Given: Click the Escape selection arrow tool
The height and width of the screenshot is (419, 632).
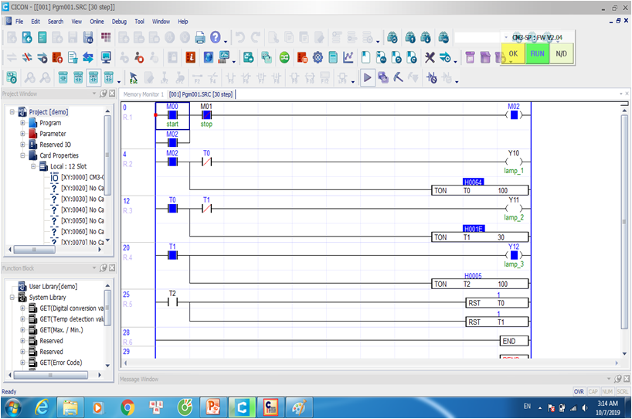Looking at the screenshot, I should (133, 77).
